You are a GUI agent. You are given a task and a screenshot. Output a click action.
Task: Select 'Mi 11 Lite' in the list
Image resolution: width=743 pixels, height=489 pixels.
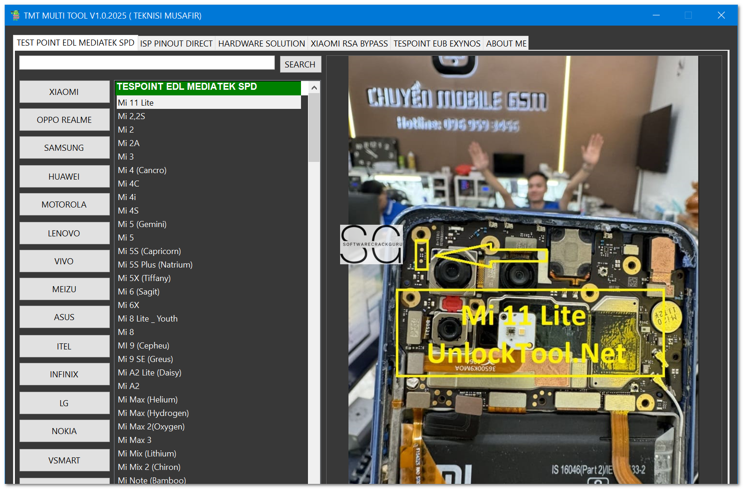point(209,102)
